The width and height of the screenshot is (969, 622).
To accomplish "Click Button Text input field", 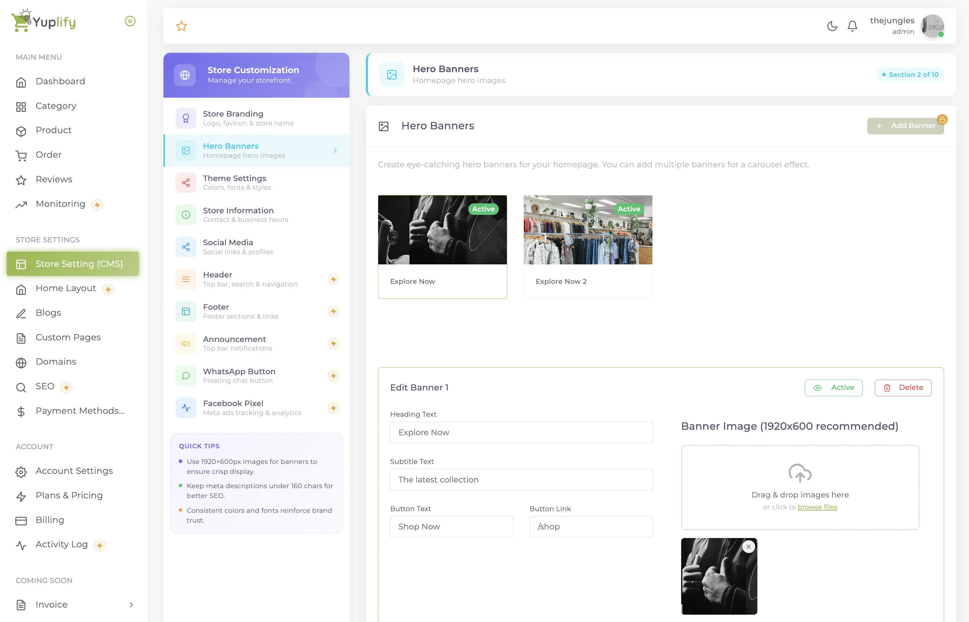I will [451, 527].
